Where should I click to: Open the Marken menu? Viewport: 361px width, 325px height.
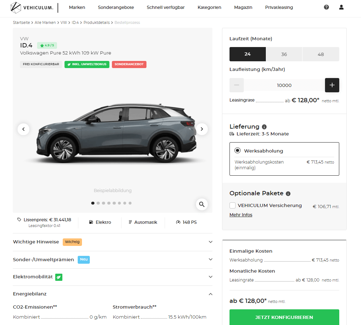point(77,7)
